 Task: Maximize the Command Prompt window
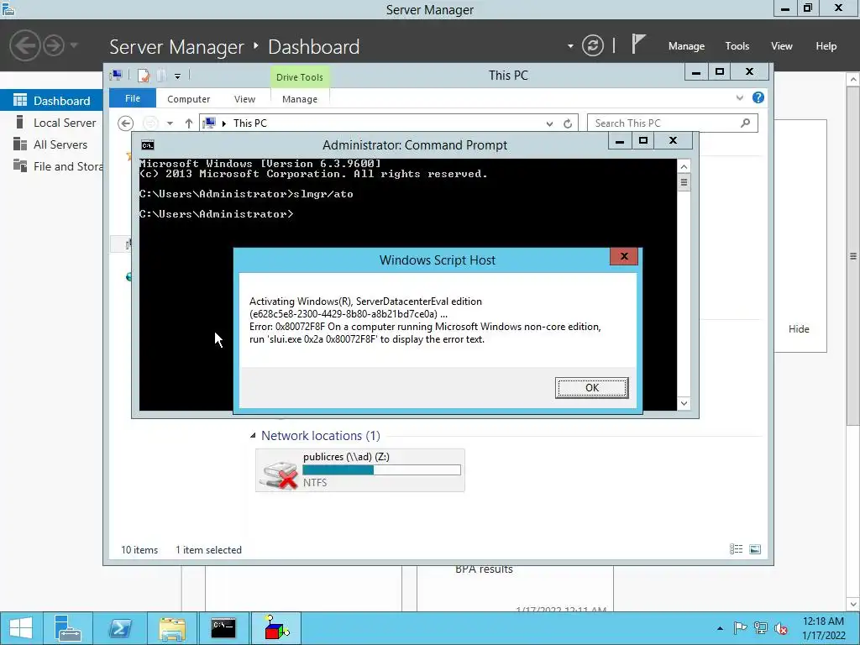pos(642,141)
